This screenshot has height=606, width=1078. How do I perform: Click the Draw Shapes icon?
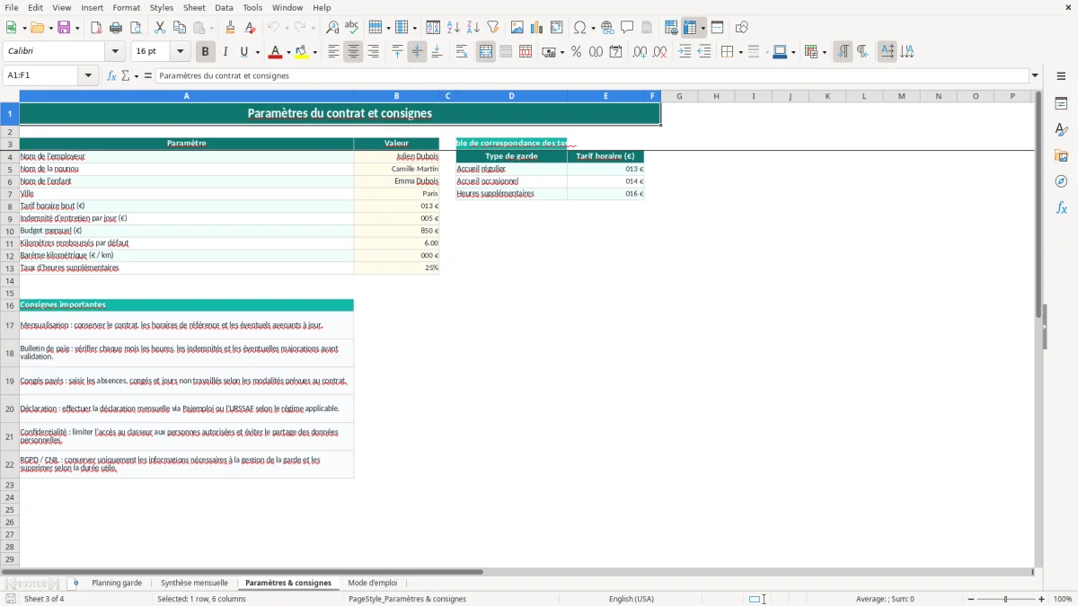[x=741, y=28]
